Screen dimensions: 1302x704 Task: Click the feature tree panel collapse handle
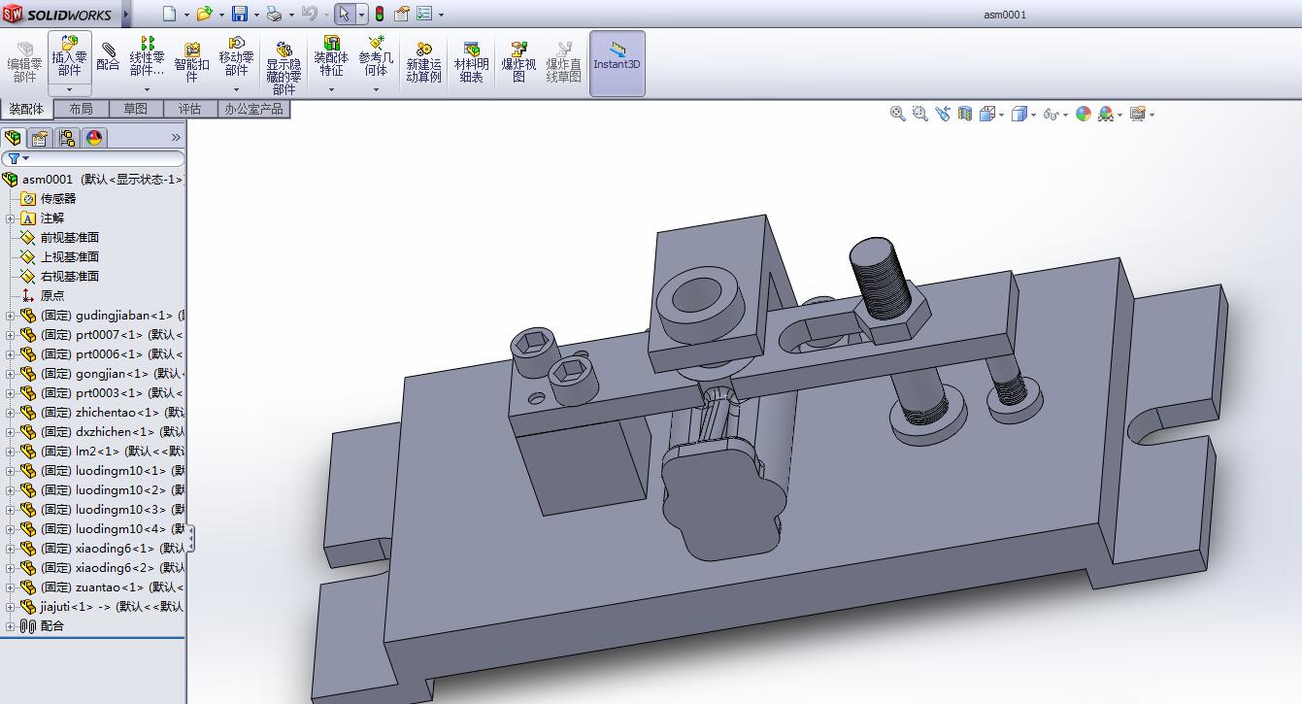click(190, 539)
